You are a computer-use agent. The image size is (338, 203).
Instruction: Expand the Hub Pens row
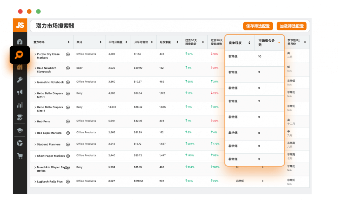[x=35, y=121]
